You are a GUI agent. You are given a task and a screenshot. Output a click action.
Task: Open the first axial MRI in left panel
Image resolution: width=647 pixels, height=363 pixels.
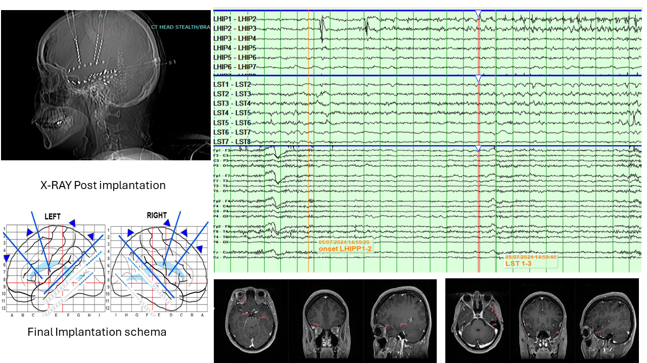pos(251,321)
